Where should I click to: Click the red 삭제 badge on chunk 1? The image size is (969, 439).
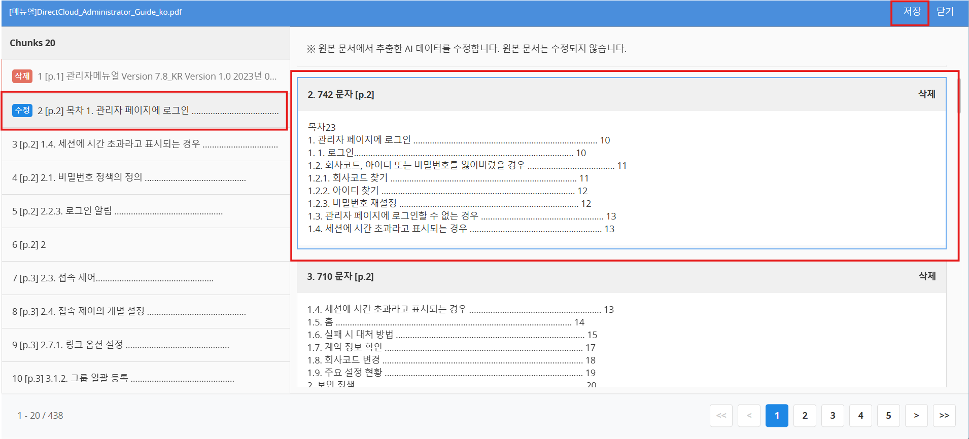tap(22, 76)
